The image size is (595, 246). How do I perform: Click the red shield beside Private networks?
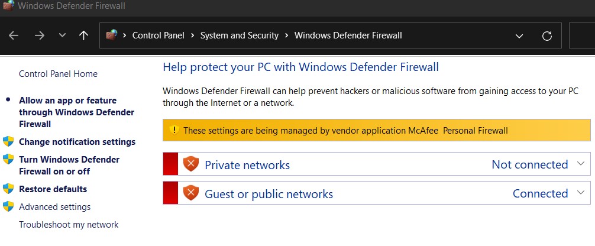(x=190, y=164)
